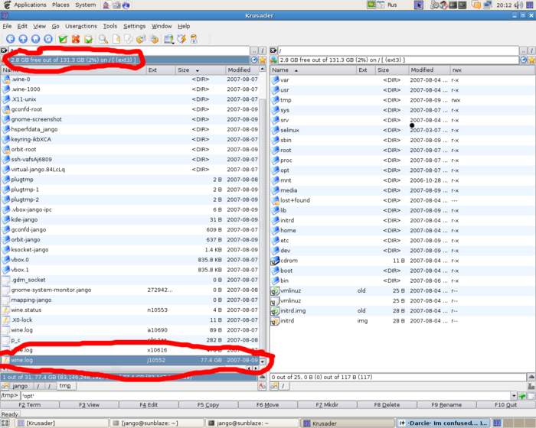The height and width of the screenshot is (428, 536).
Task: Open network connection dropdown arrow
Action: [173, 42]
